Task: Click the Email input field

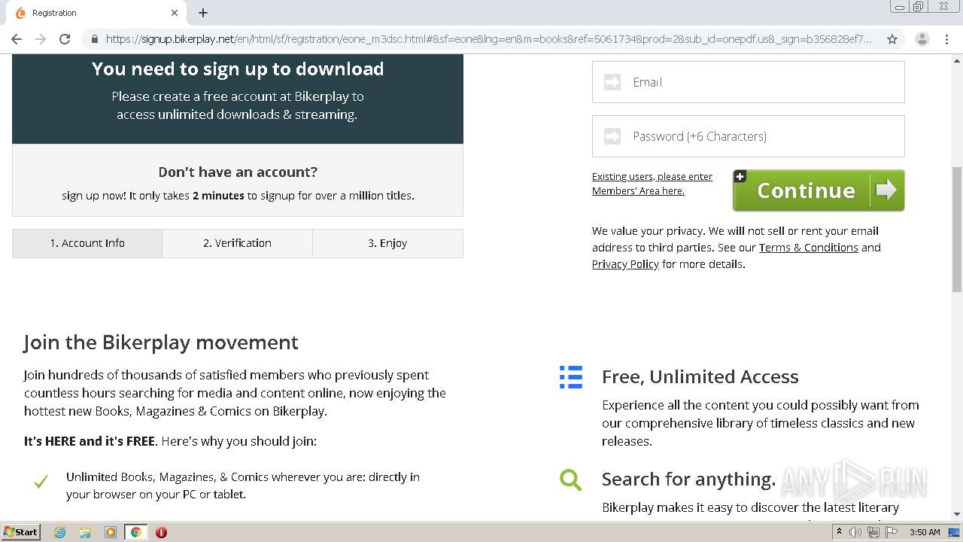Action: [x=749, y=82]
